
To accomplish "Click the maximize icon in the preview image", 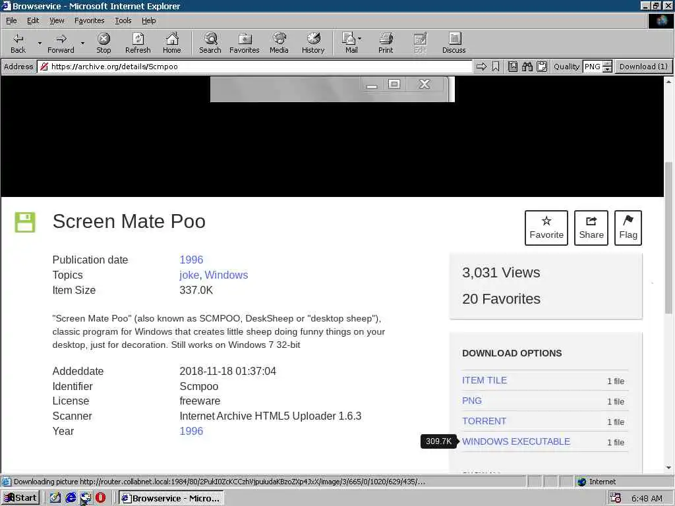I will coord(394,84).
